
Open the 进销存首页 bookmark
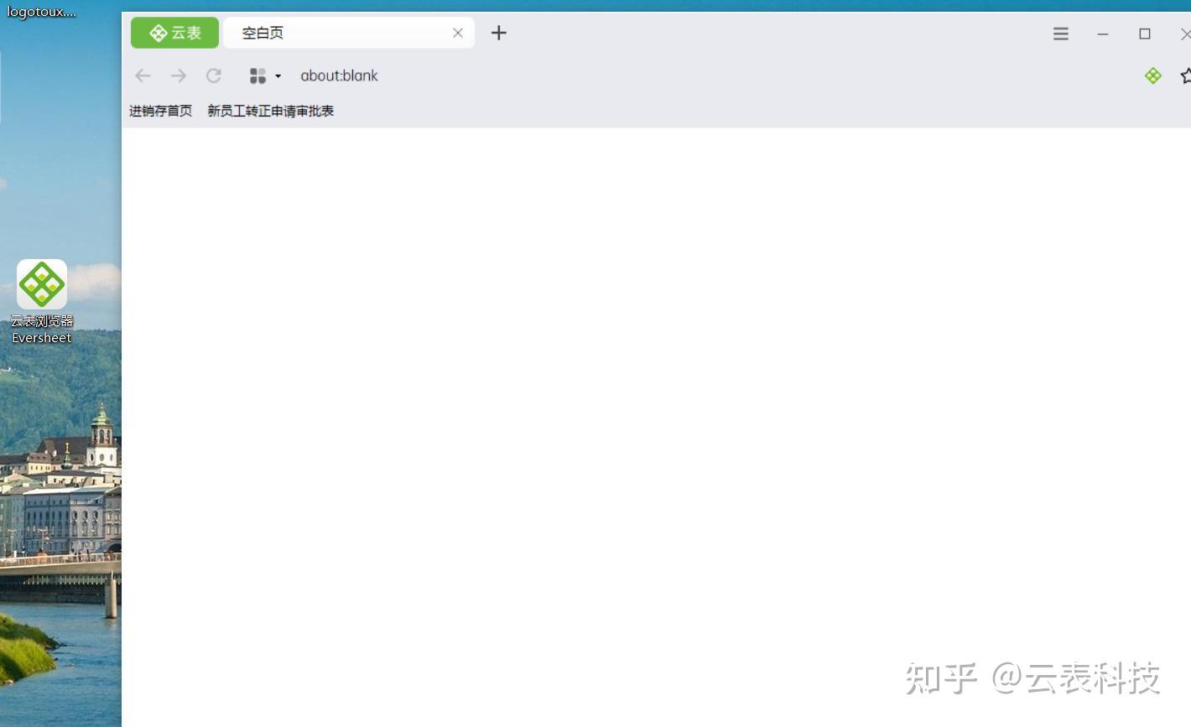[x=160, y=110]
